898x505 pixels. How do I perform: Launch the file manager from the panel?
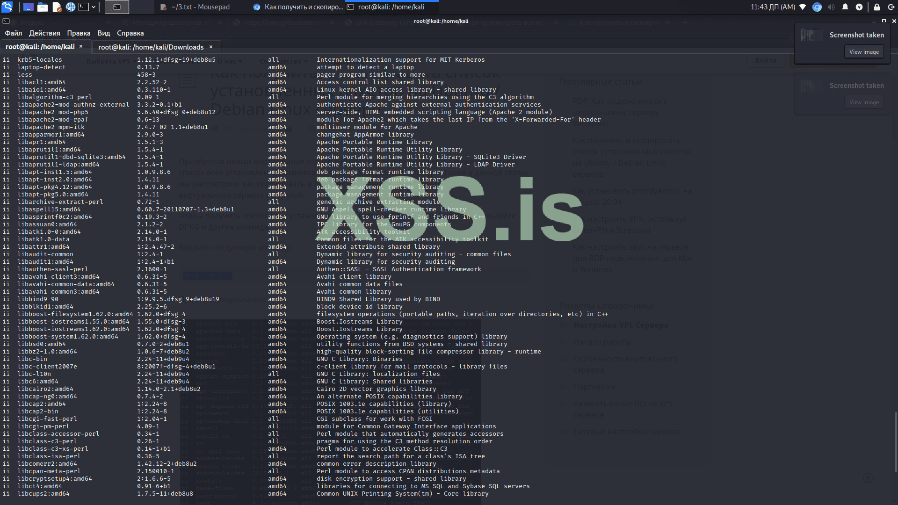click(x=42, y=7)
